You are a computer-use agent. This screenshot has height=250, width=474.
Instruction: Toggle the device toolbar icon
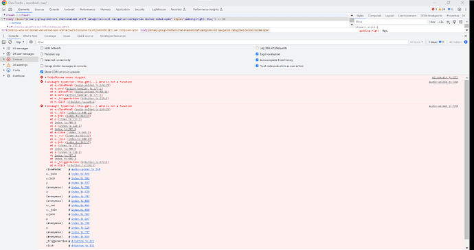[x=10, y=10]
